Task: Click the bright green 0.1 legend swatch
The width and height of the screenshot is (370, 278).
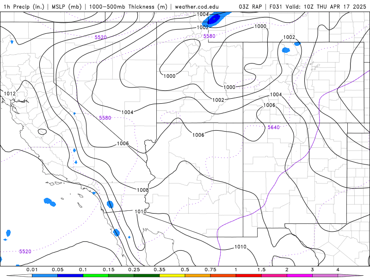Action: click(x=96, y=276)
